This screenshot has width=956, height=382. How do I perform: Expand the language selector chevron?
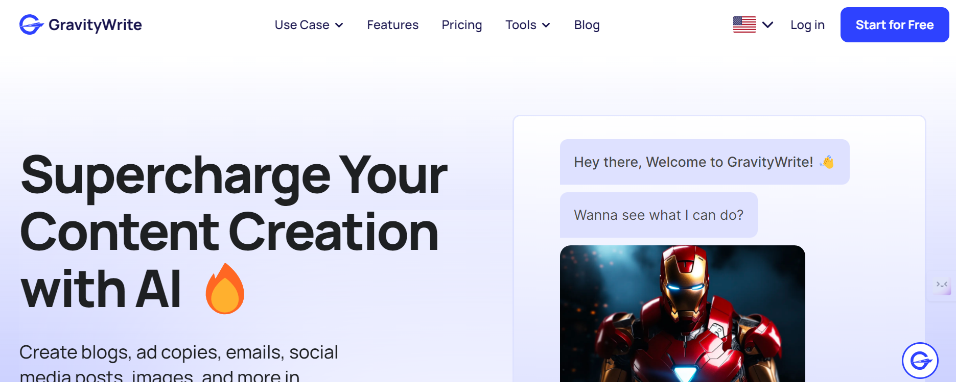click(767, 24)
